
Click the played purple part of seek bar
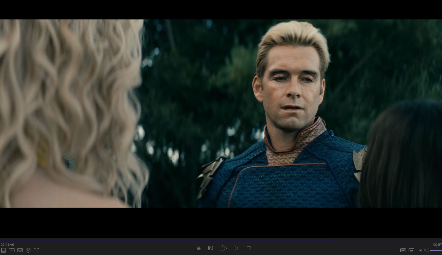pos(164,240)
